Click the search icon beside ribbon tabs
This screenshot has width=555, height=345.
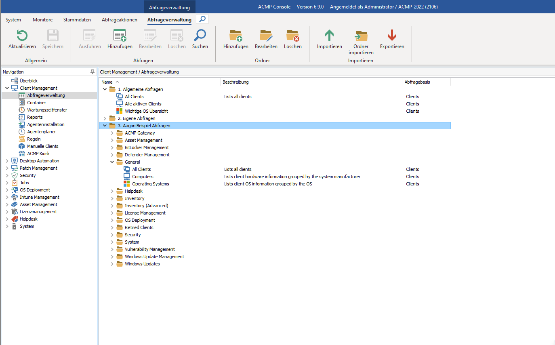coord(202,19)
